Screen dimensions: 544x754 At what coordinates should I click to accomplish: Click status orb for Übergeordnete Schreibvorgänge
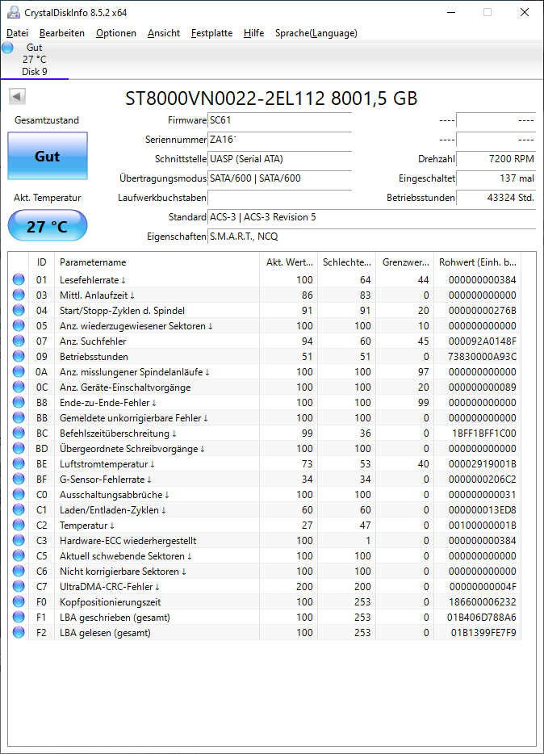[19, 448]
